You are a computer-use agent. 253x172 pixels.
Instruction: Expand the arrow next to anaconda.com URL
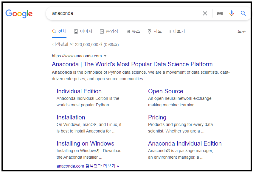click(105, 56)
